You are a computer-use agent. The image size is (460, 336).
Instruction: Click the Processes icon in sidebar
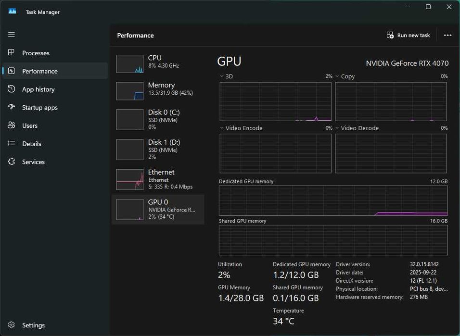[x=12, y=53]
